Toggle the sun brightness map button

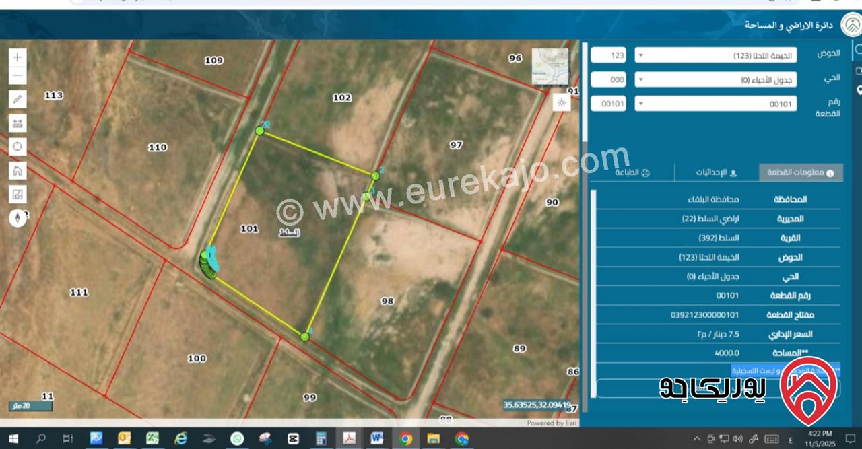(561, 102)
